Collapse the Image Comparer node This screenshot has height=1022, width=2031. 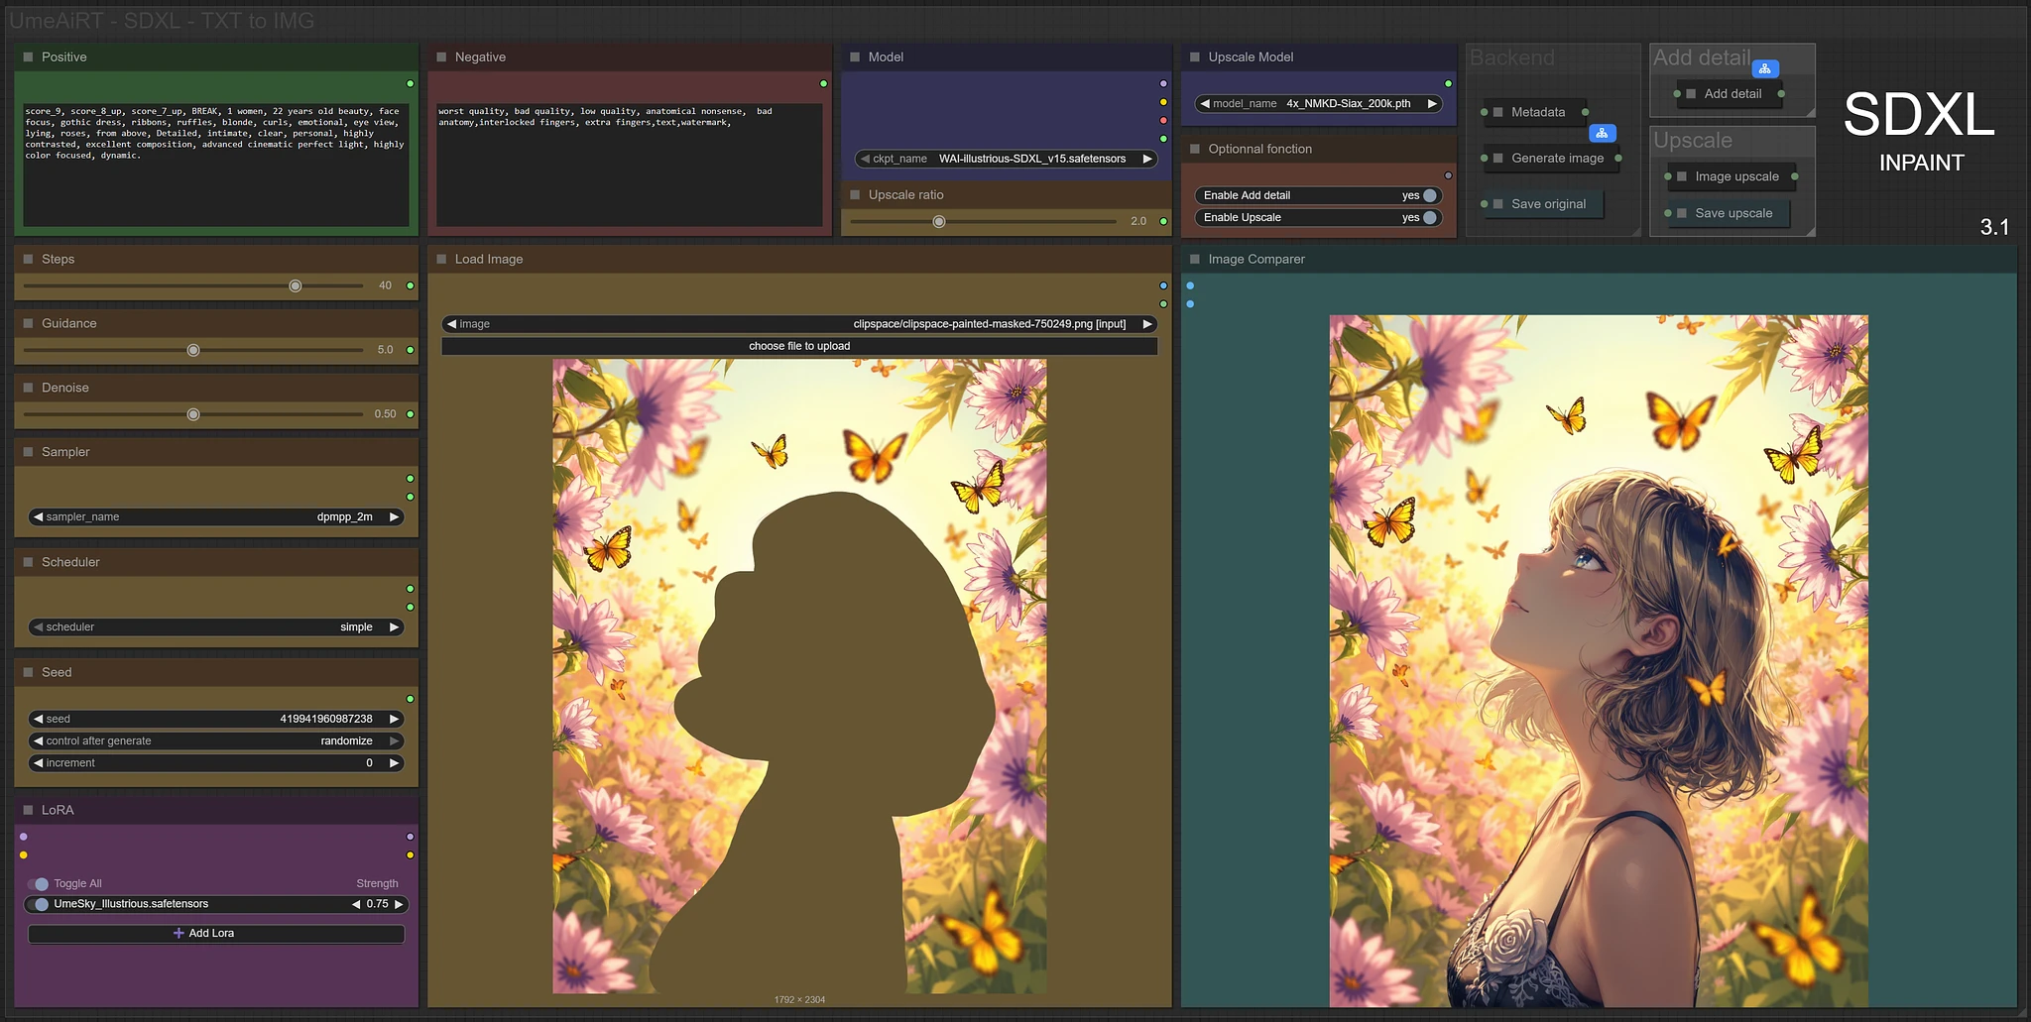pos(1193,259)
